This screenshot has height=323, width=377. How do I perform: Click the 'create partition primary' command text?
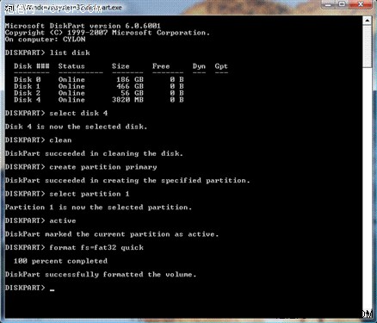click(103, 167)
